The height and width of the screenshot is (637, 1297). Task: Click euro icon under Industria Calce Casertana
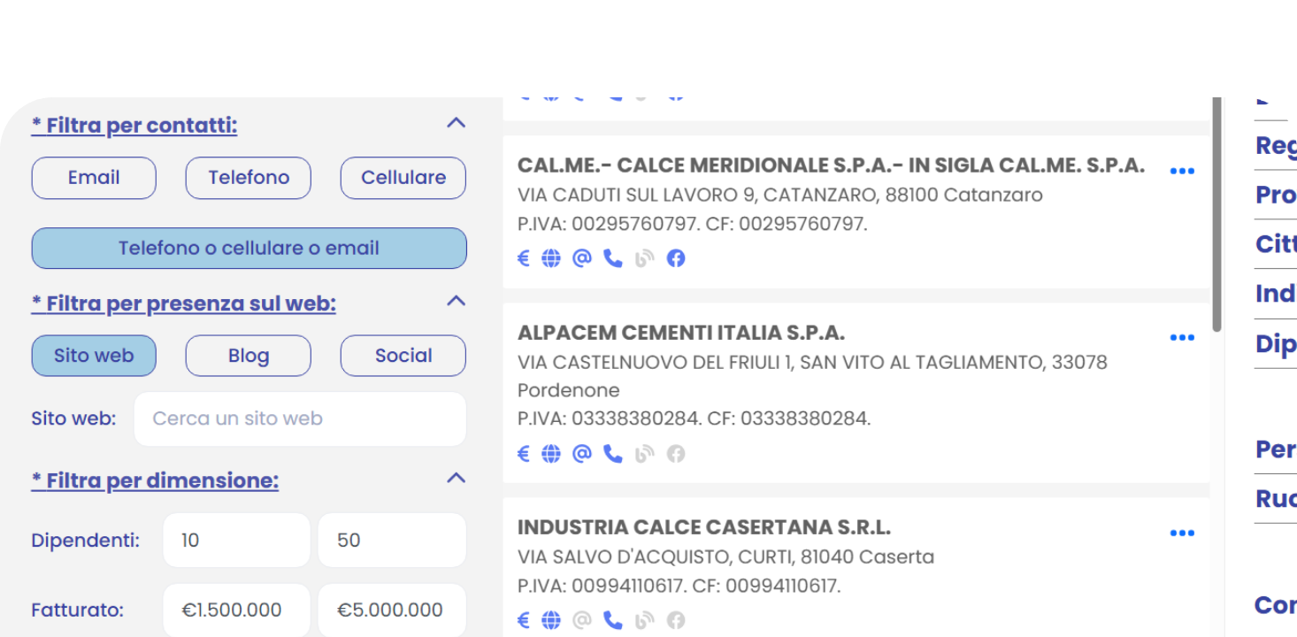523,620
